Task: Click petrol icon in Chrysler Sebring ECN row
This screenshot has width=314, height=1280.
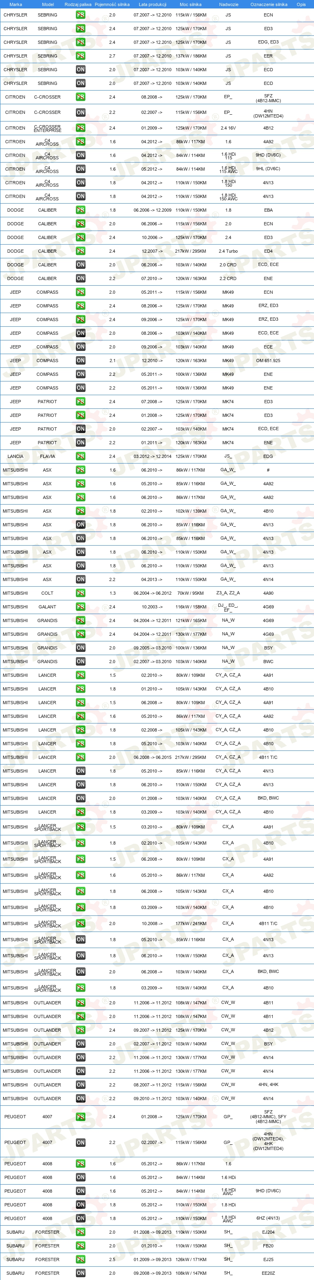Action: click(x=80, y=15)
